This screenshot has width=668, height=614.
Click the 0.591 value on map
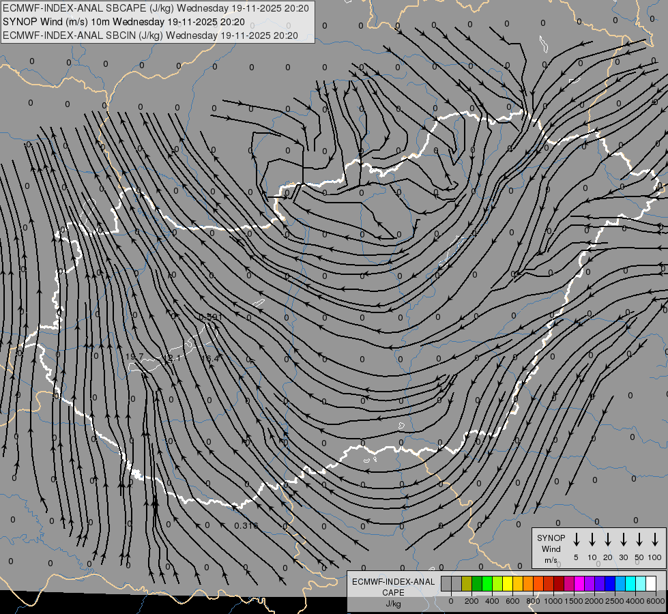[x=211, y=317]
